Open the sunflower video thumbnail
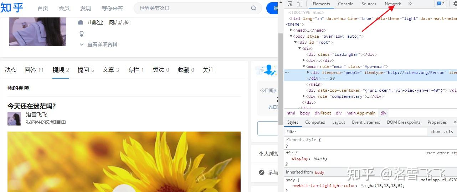The height and width of the screenshot is (192, 457). pos(124,162)
